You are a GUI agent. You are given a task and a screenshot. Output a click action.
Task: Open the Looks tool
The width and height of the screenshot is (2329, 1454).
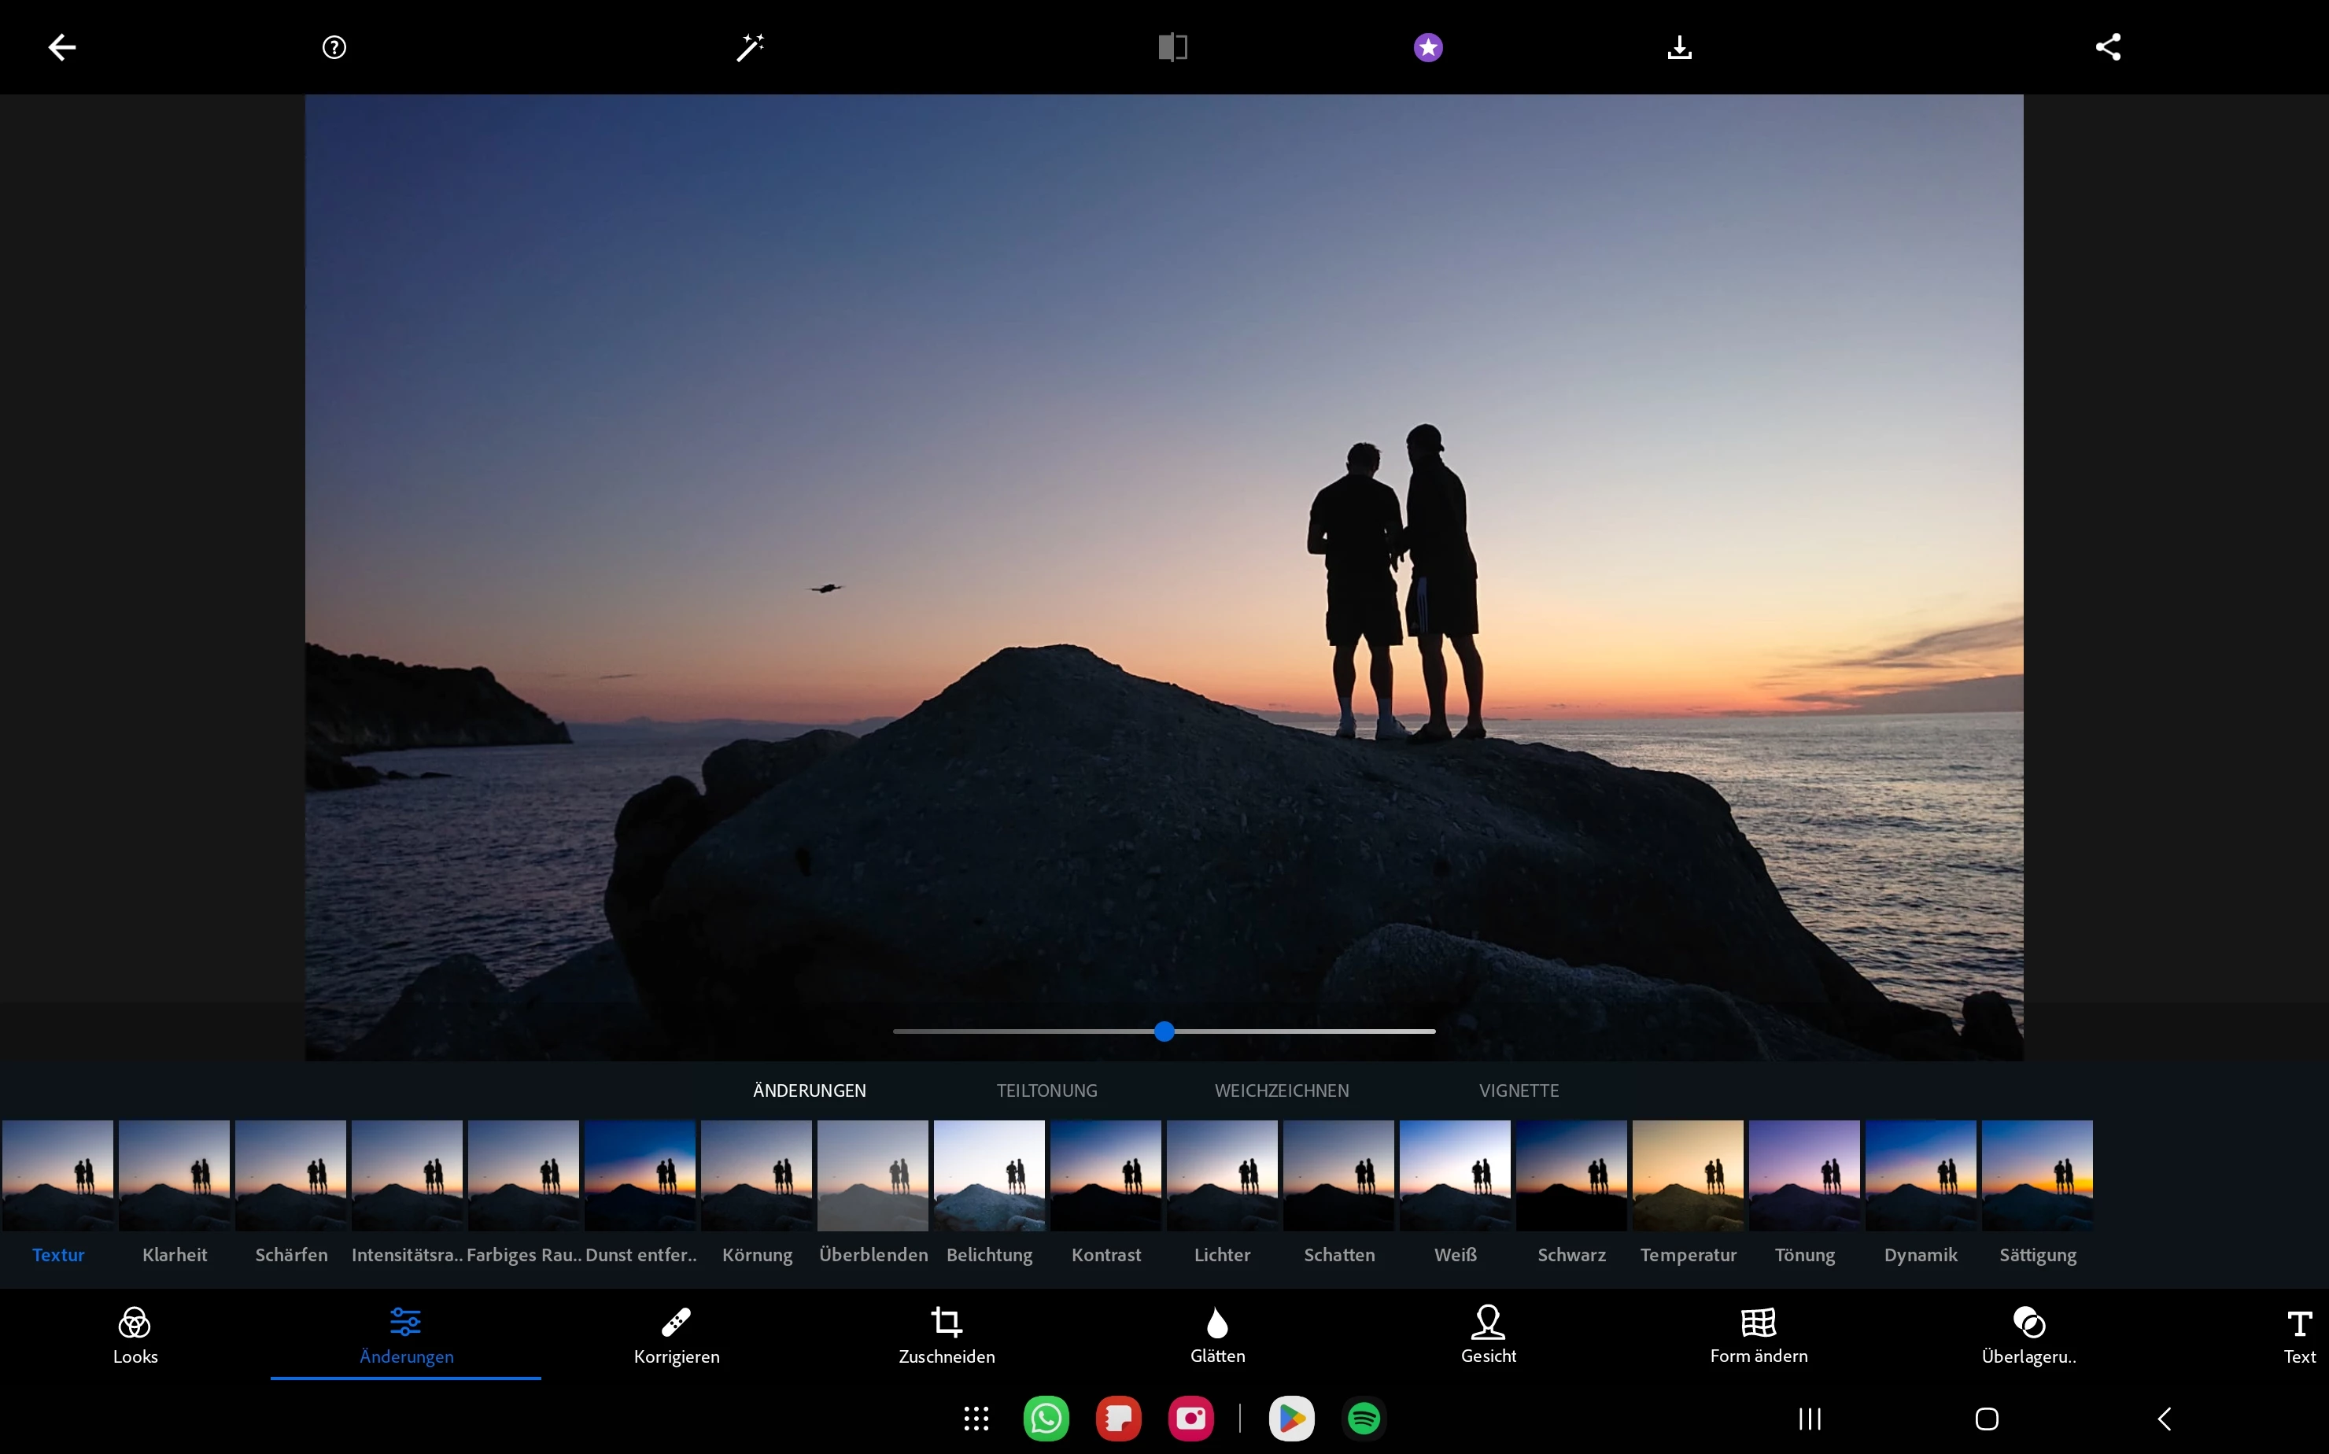[135, 1334]
